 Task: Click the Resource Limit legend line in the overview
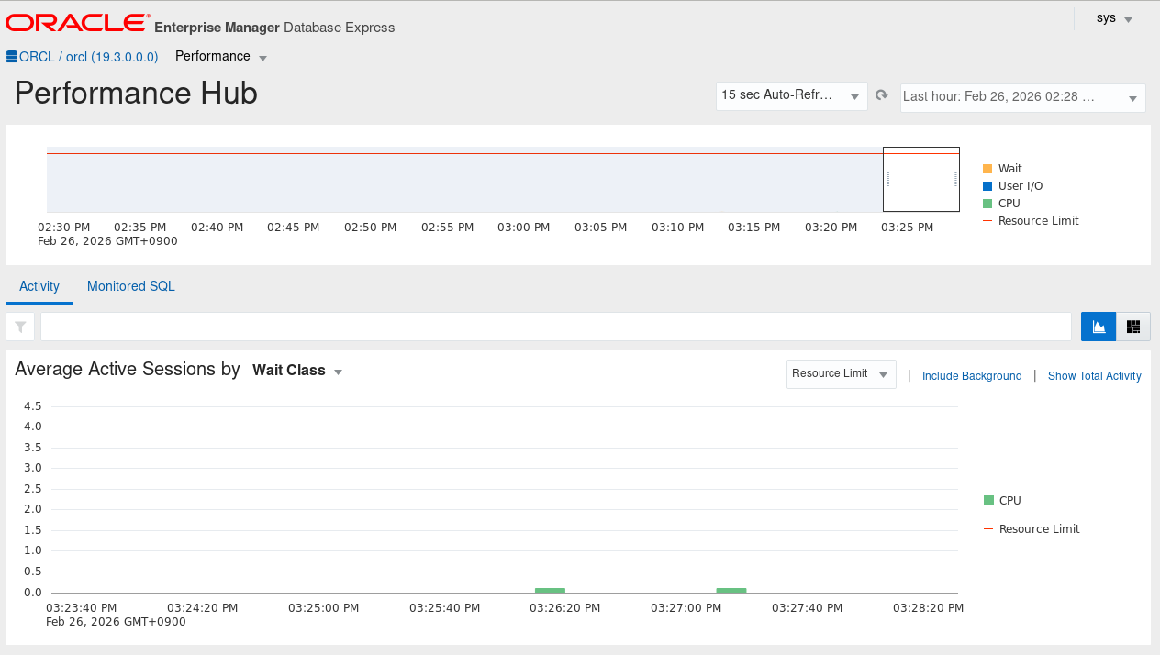tap(987, 221)
